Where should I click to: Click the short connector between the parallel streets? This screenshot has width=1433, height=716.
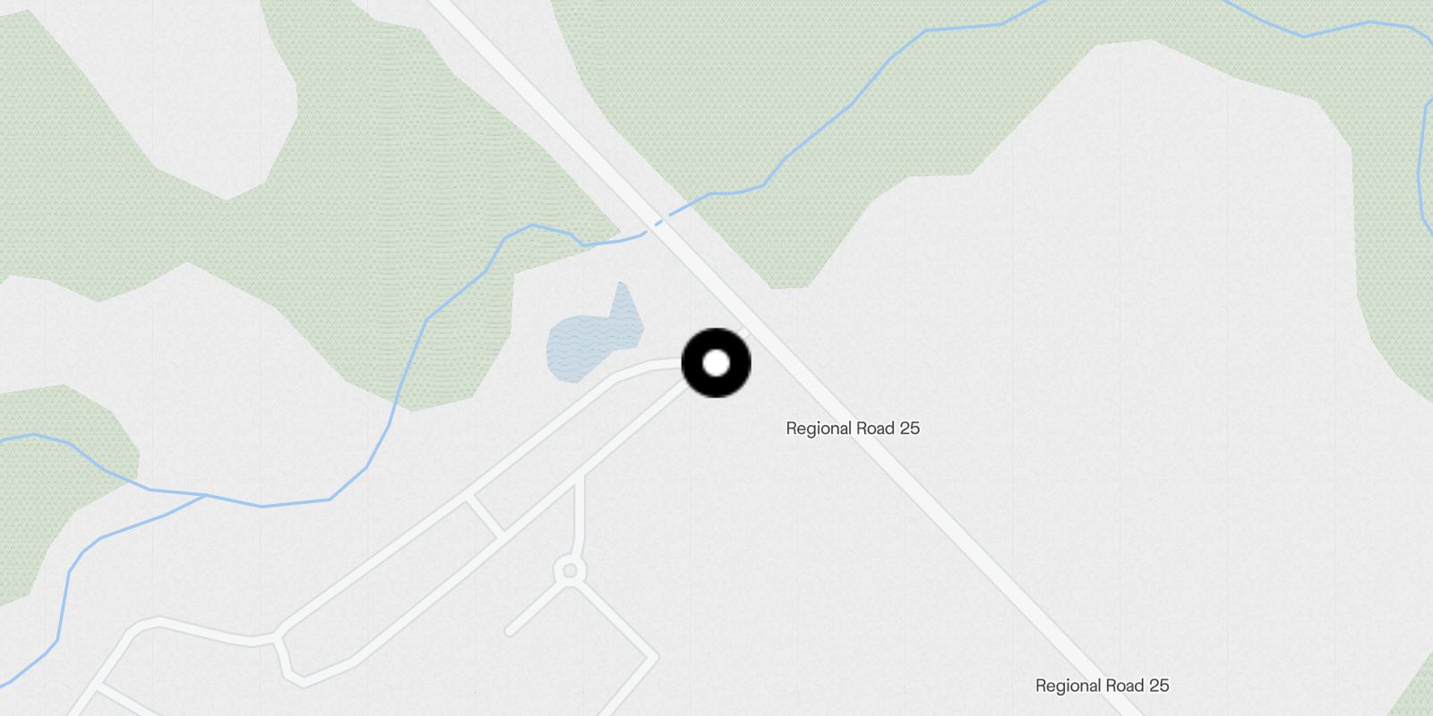pos(486,517)
